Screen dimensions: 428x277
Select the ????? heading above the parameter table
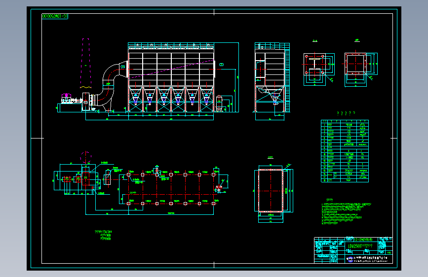point(346,113)
